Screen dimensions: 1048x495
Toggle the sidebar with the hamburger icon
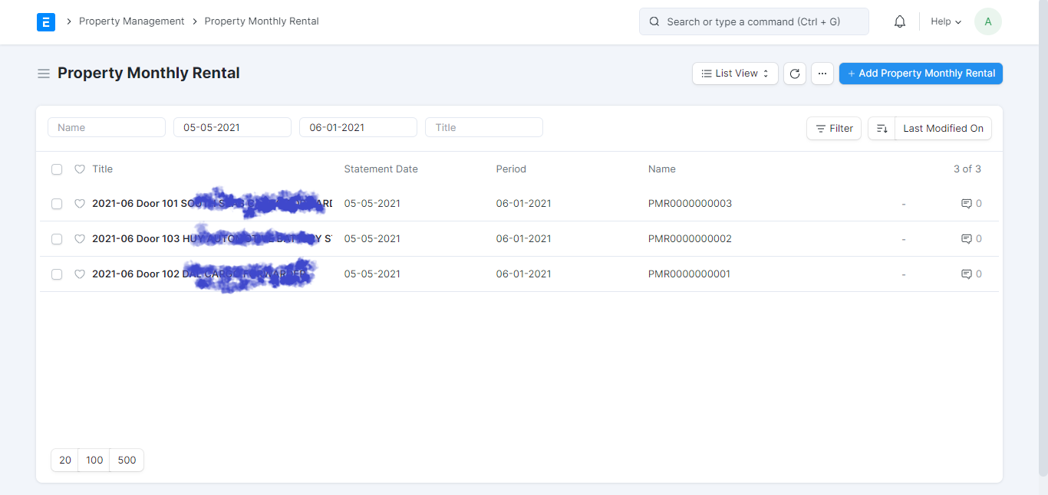(44, 73)
